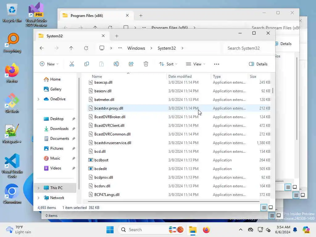Add a new tab in the System32 window
The image size is (316, 237).
(x=117, y=36)
